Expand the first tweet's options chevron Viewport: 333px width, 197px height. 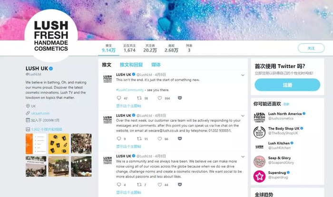coord(243,75)
